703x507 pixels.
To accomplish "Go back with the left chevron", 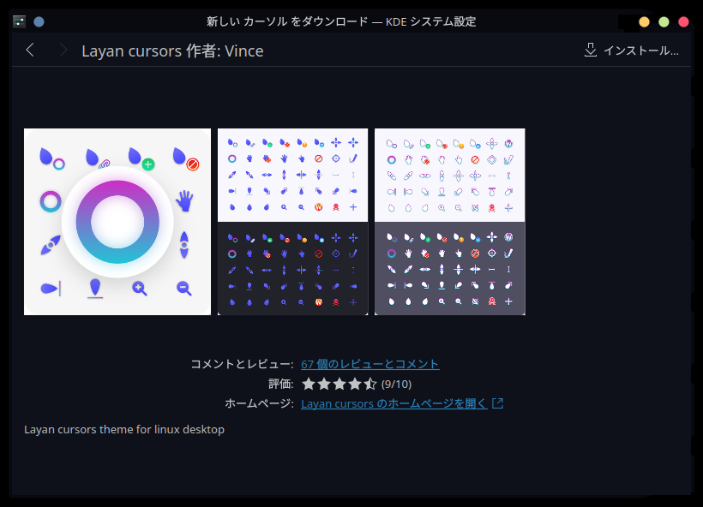I will [x=30, y=51].
